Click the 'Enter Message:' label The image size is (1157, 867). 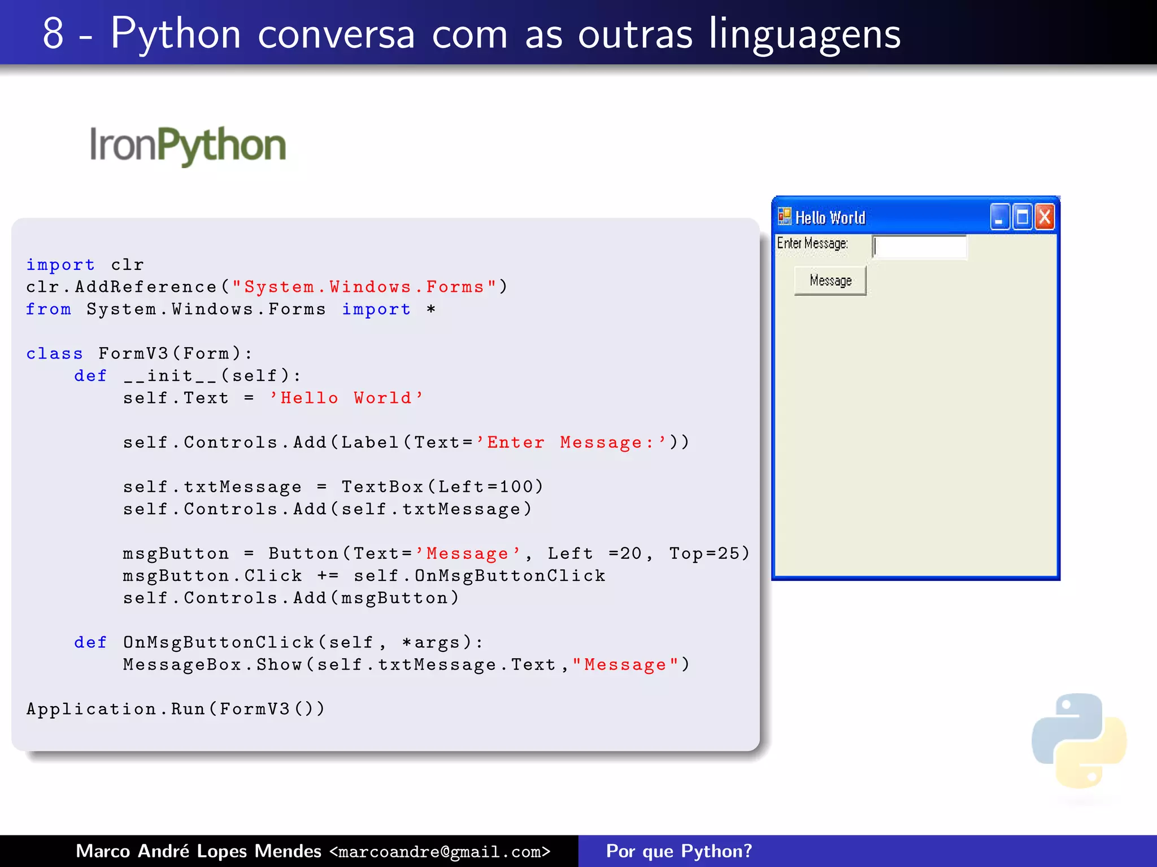pos(812,243)
